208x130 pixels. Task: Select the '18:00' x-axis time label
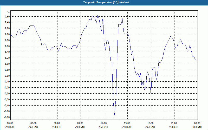point(150,123)
